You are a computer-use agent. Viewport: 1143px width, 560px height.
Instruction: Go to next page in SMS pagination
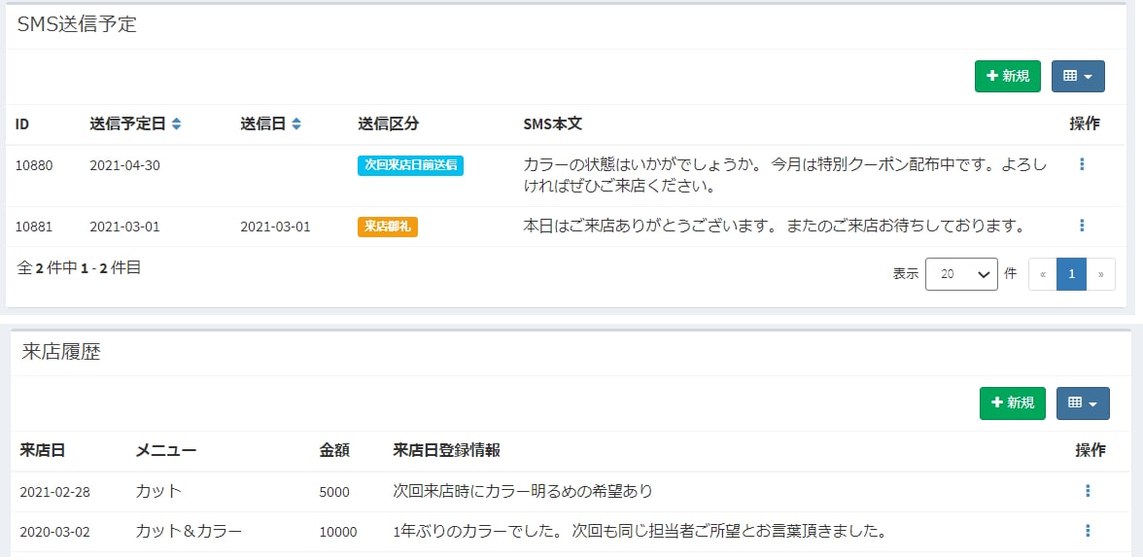1100,274
